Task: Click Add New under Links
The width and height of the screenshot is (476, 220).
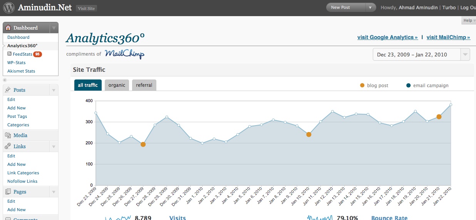Action: (x=17, y=164)
